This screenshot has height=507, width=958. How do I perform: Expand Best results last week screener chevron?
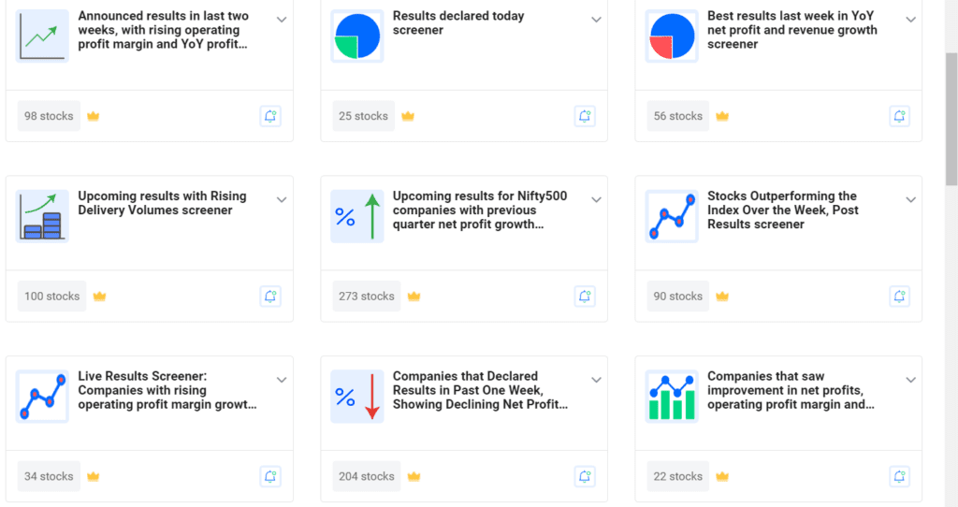coord(911,20)
